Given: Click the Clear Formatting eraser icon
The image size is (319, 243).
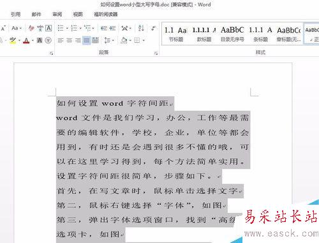Looking at the screenshot, I should 31,28.
